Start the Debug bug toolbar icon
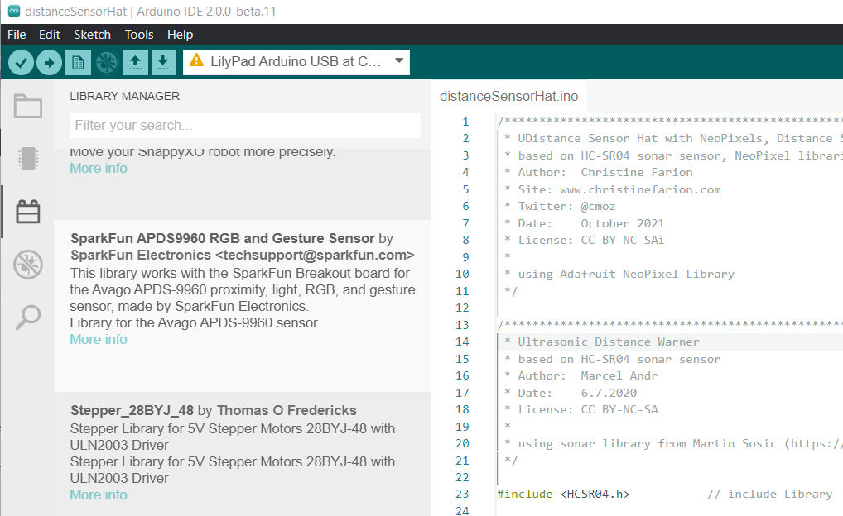843x516 pixels. pos(107,63)
